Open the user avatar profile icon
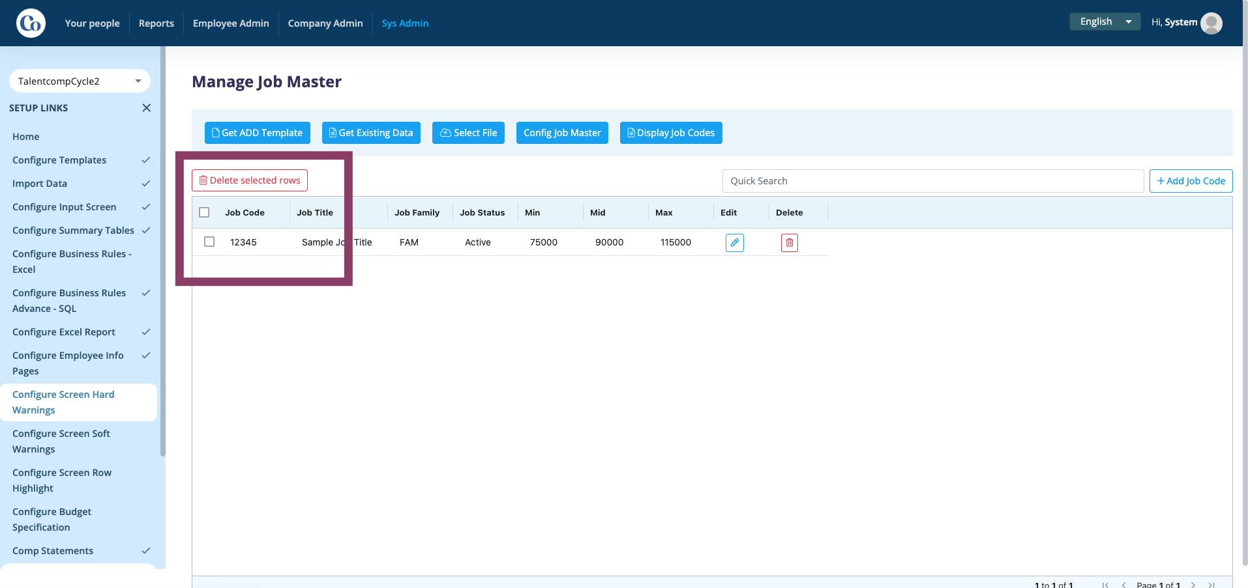The height and width of the screenshot is (588, 1248). tap(1211, 23)
